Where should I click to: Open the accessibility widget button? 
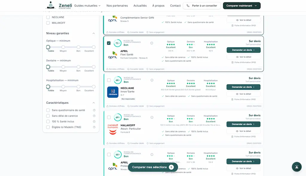297,167
